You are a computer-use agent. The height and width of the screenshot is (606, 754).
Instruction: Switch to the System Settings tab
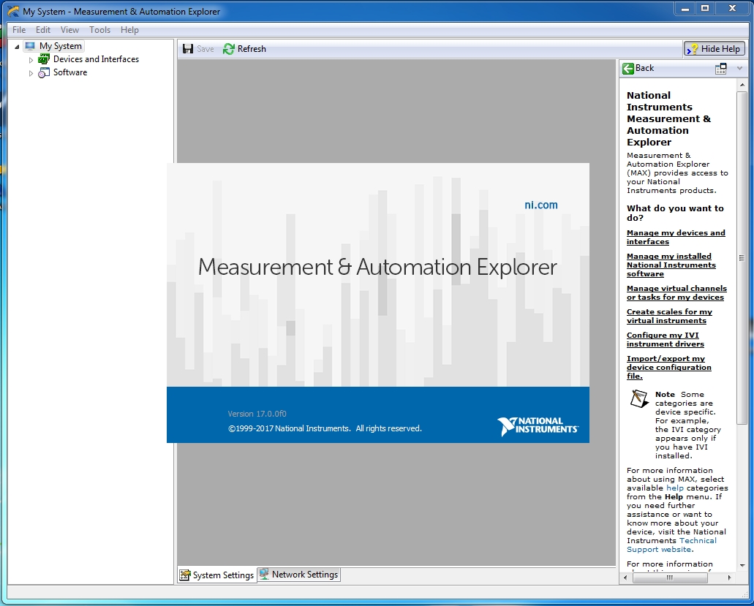pos(217,575)
